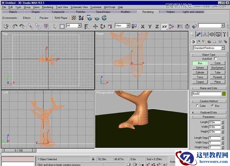
Task: Click the Teapot primitive button
Action: (x=200, y=82)
